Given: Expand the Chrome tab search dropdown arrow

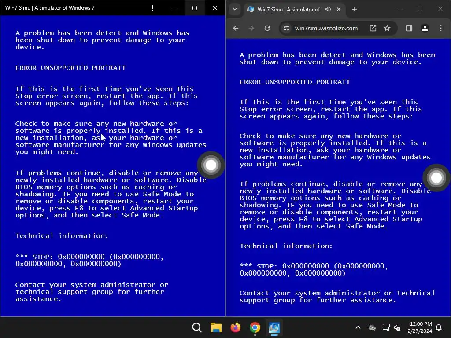Looking at the screenshot, I should click(x=235, y=9).
